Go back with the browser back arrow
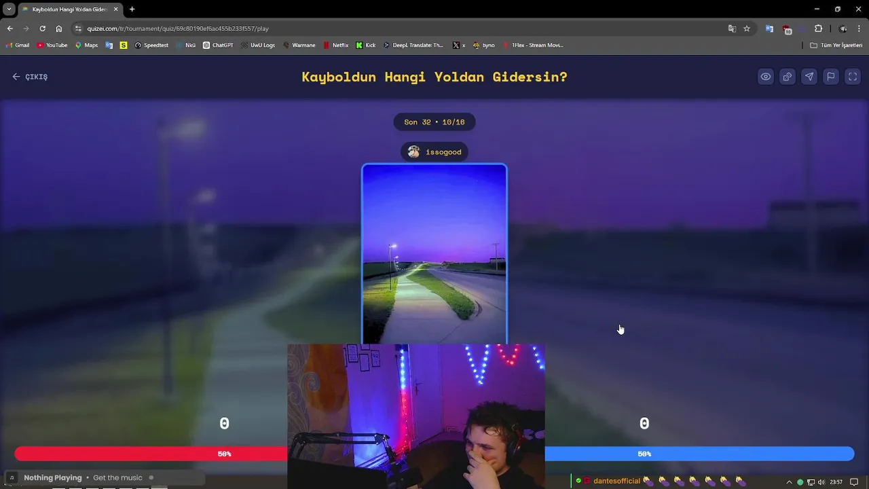869x489 pixels. coord(10,29)
